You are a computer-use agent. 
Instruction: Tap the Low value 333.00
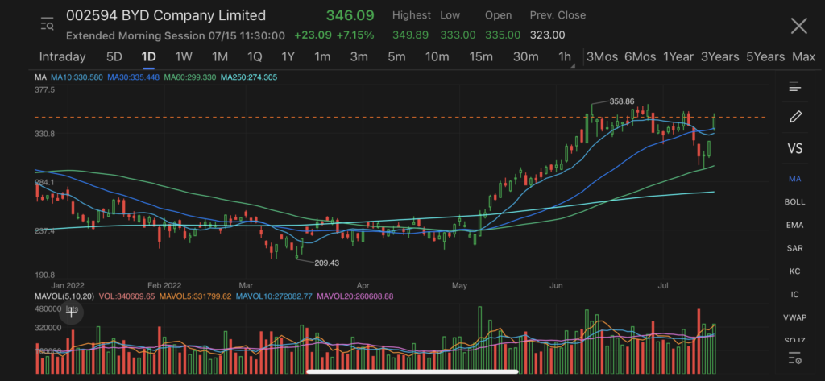click(458, 35)
